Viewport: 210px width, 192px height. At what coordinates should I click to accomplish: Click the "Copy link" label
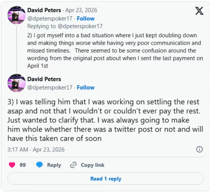tap(92, 165)
